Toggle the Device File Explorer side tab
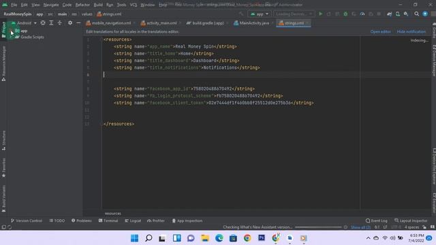Viewport: 436px width, 245px height. pyautogui.click(x=434, y=166)
